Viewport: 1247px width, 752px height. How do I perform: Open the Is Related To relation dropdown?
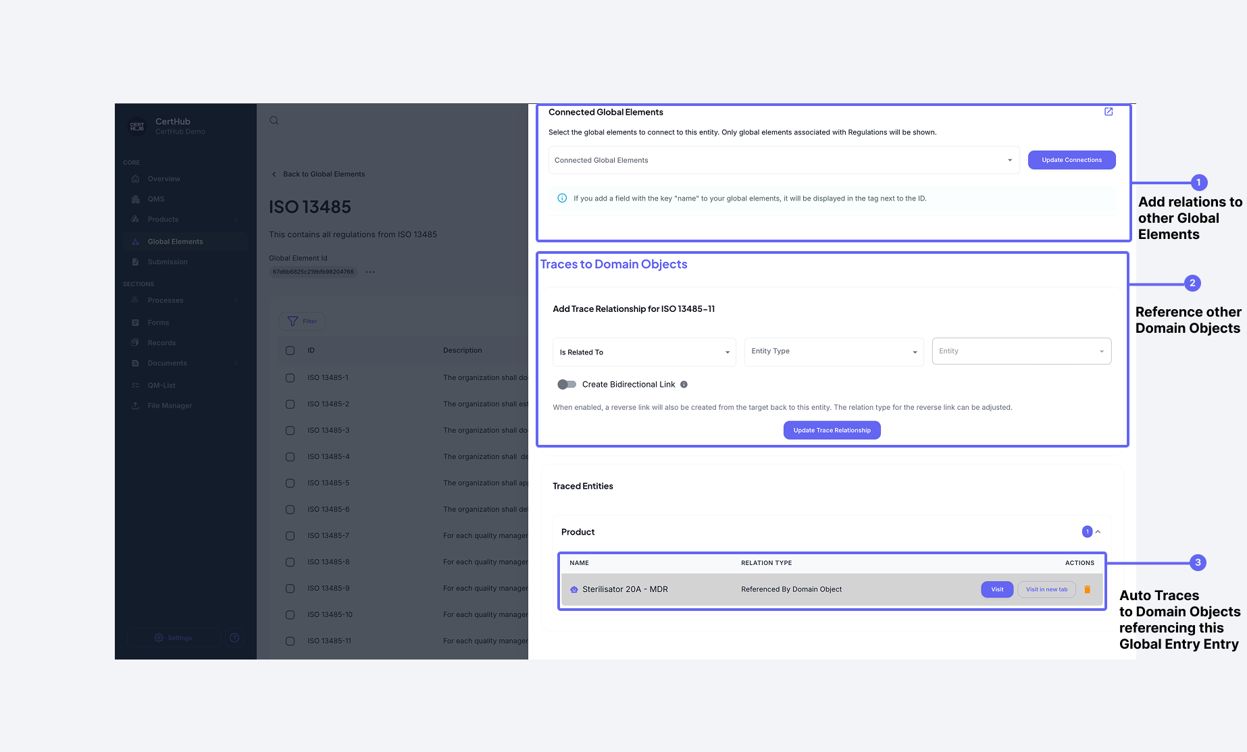tap(644, 352)
